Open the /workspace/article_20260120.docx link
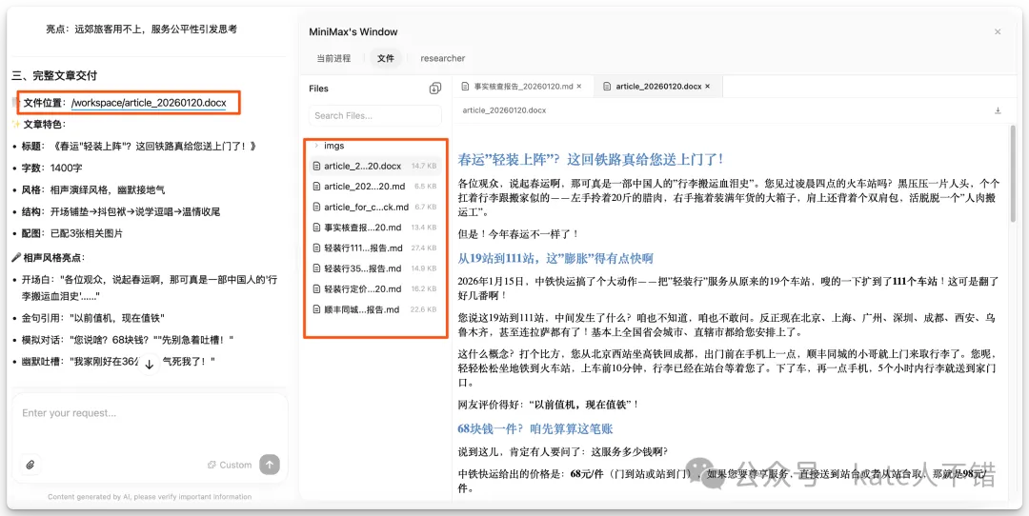The width and height of the screenshot is (1029, 516). 149,102
